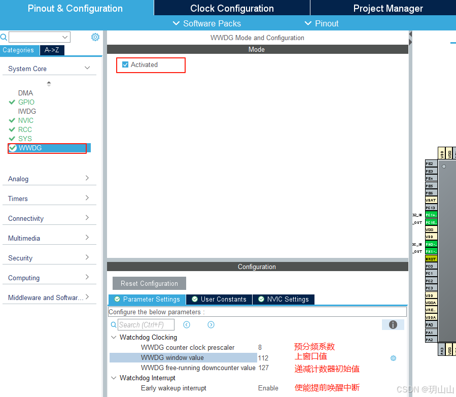
Task: Collapse the Watchdog Interrupt group
Action: tap(114, 378)
